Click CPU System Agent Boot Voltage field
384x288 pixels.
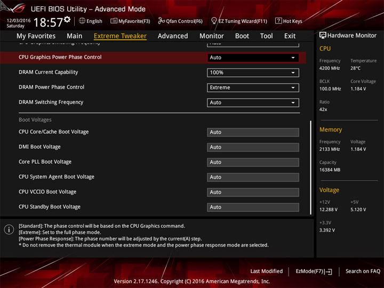(253, 177)
